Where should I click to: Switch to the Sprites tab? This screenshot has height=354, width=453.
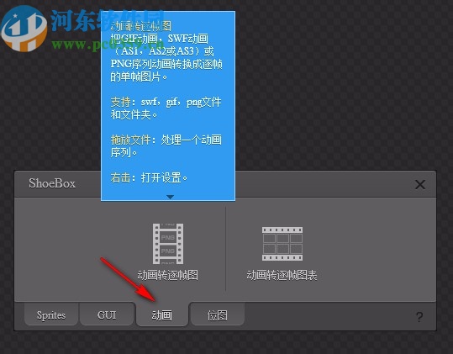(51, 314)
